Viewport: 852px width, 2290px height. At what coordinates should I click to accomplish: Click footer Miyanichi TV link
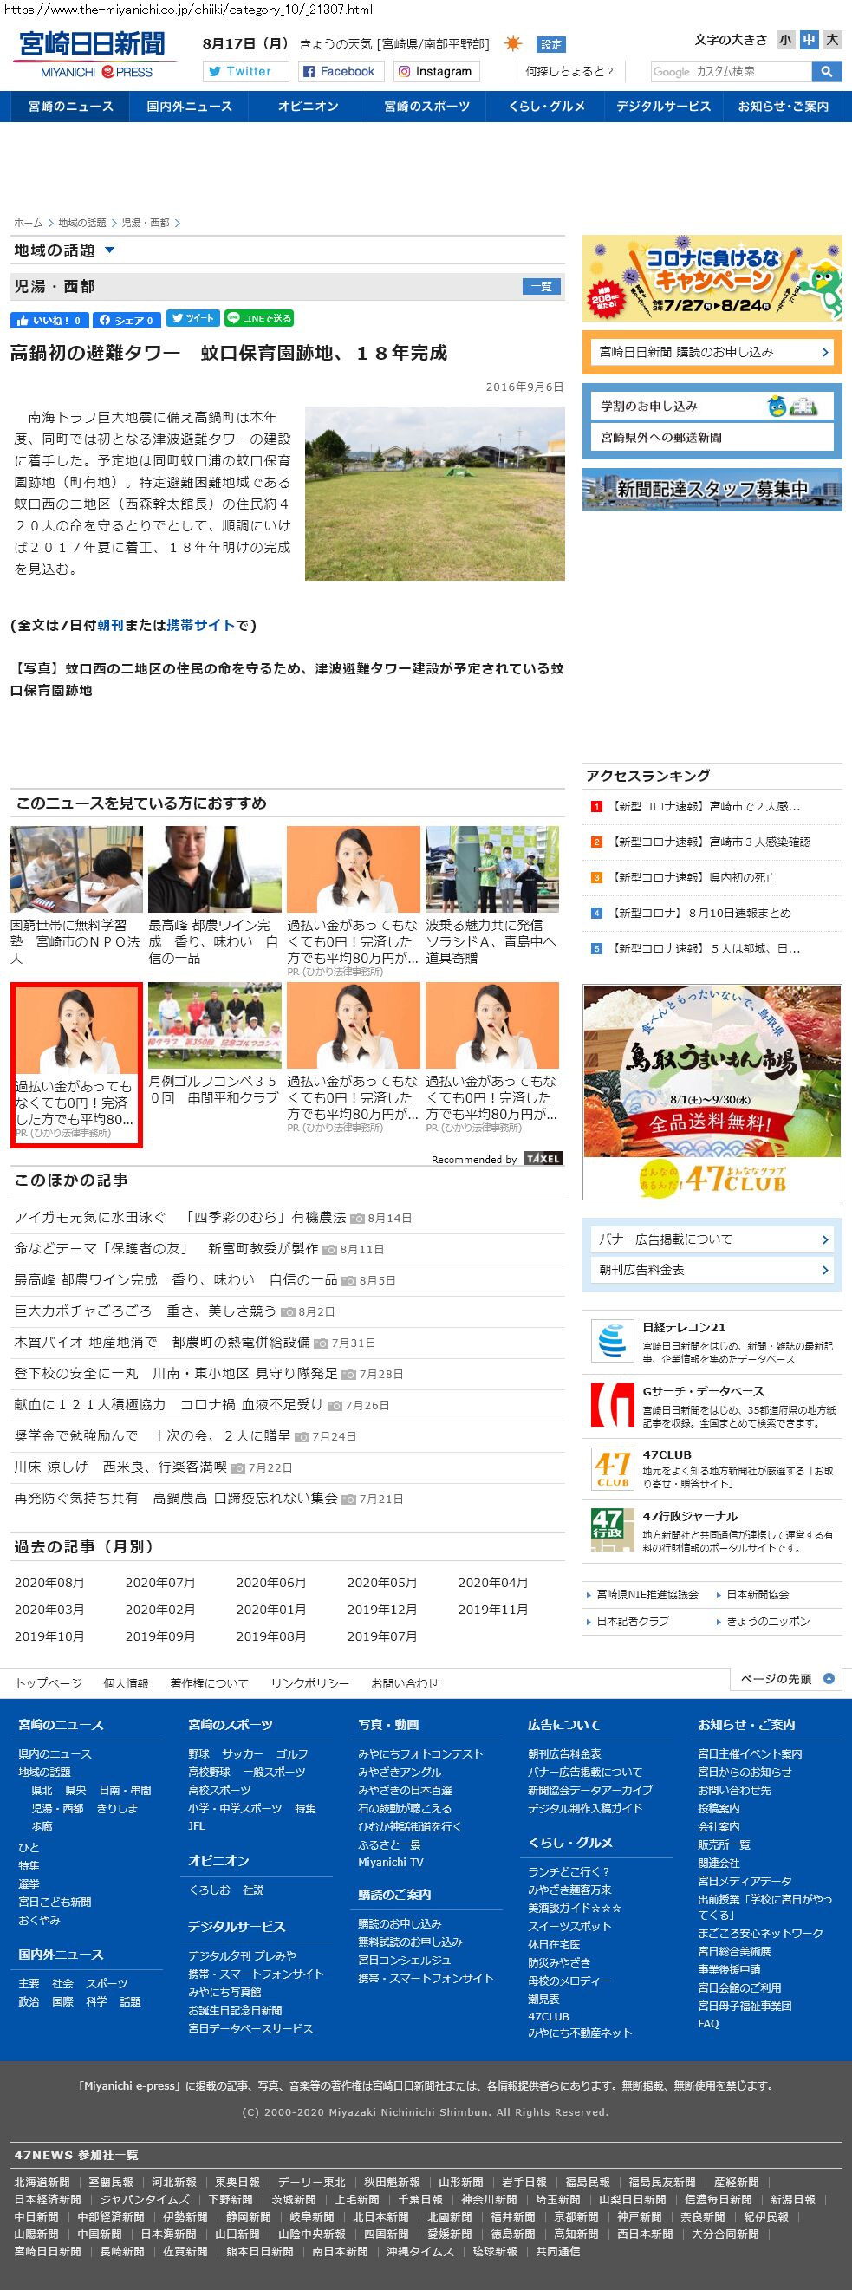point(390,1862)
